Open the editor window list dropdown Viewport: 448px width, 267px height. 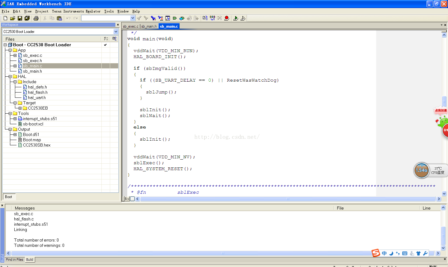click(x=441, y=25)
